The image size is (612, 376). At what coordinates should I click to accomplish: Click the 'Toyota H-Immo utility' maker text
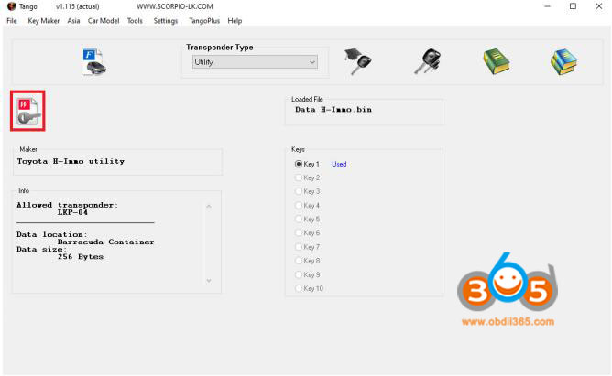pyautogui.click(x=71, y=161)
